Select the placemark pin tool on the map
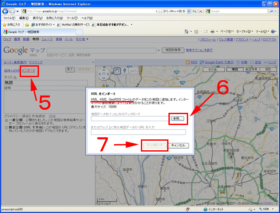The image size is (280, 213). point(125,71)
